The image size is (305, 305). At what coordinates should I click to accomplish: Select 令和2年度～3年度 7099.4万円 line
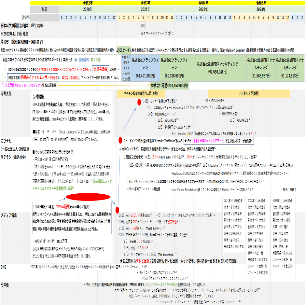click(x=61, y=207)
